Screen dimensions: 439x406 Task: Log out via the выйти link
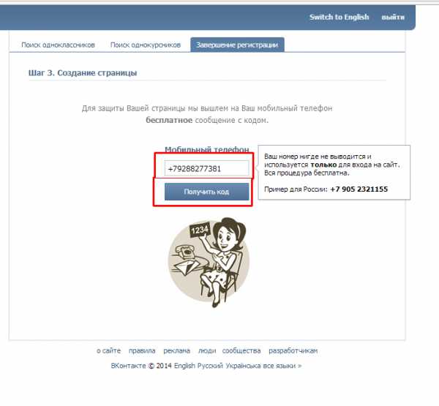[x=393, y=17]
